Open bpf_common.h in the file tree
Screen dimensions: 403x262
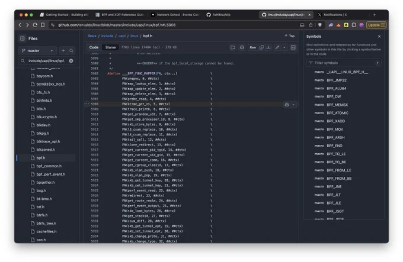tap(49, 166)
